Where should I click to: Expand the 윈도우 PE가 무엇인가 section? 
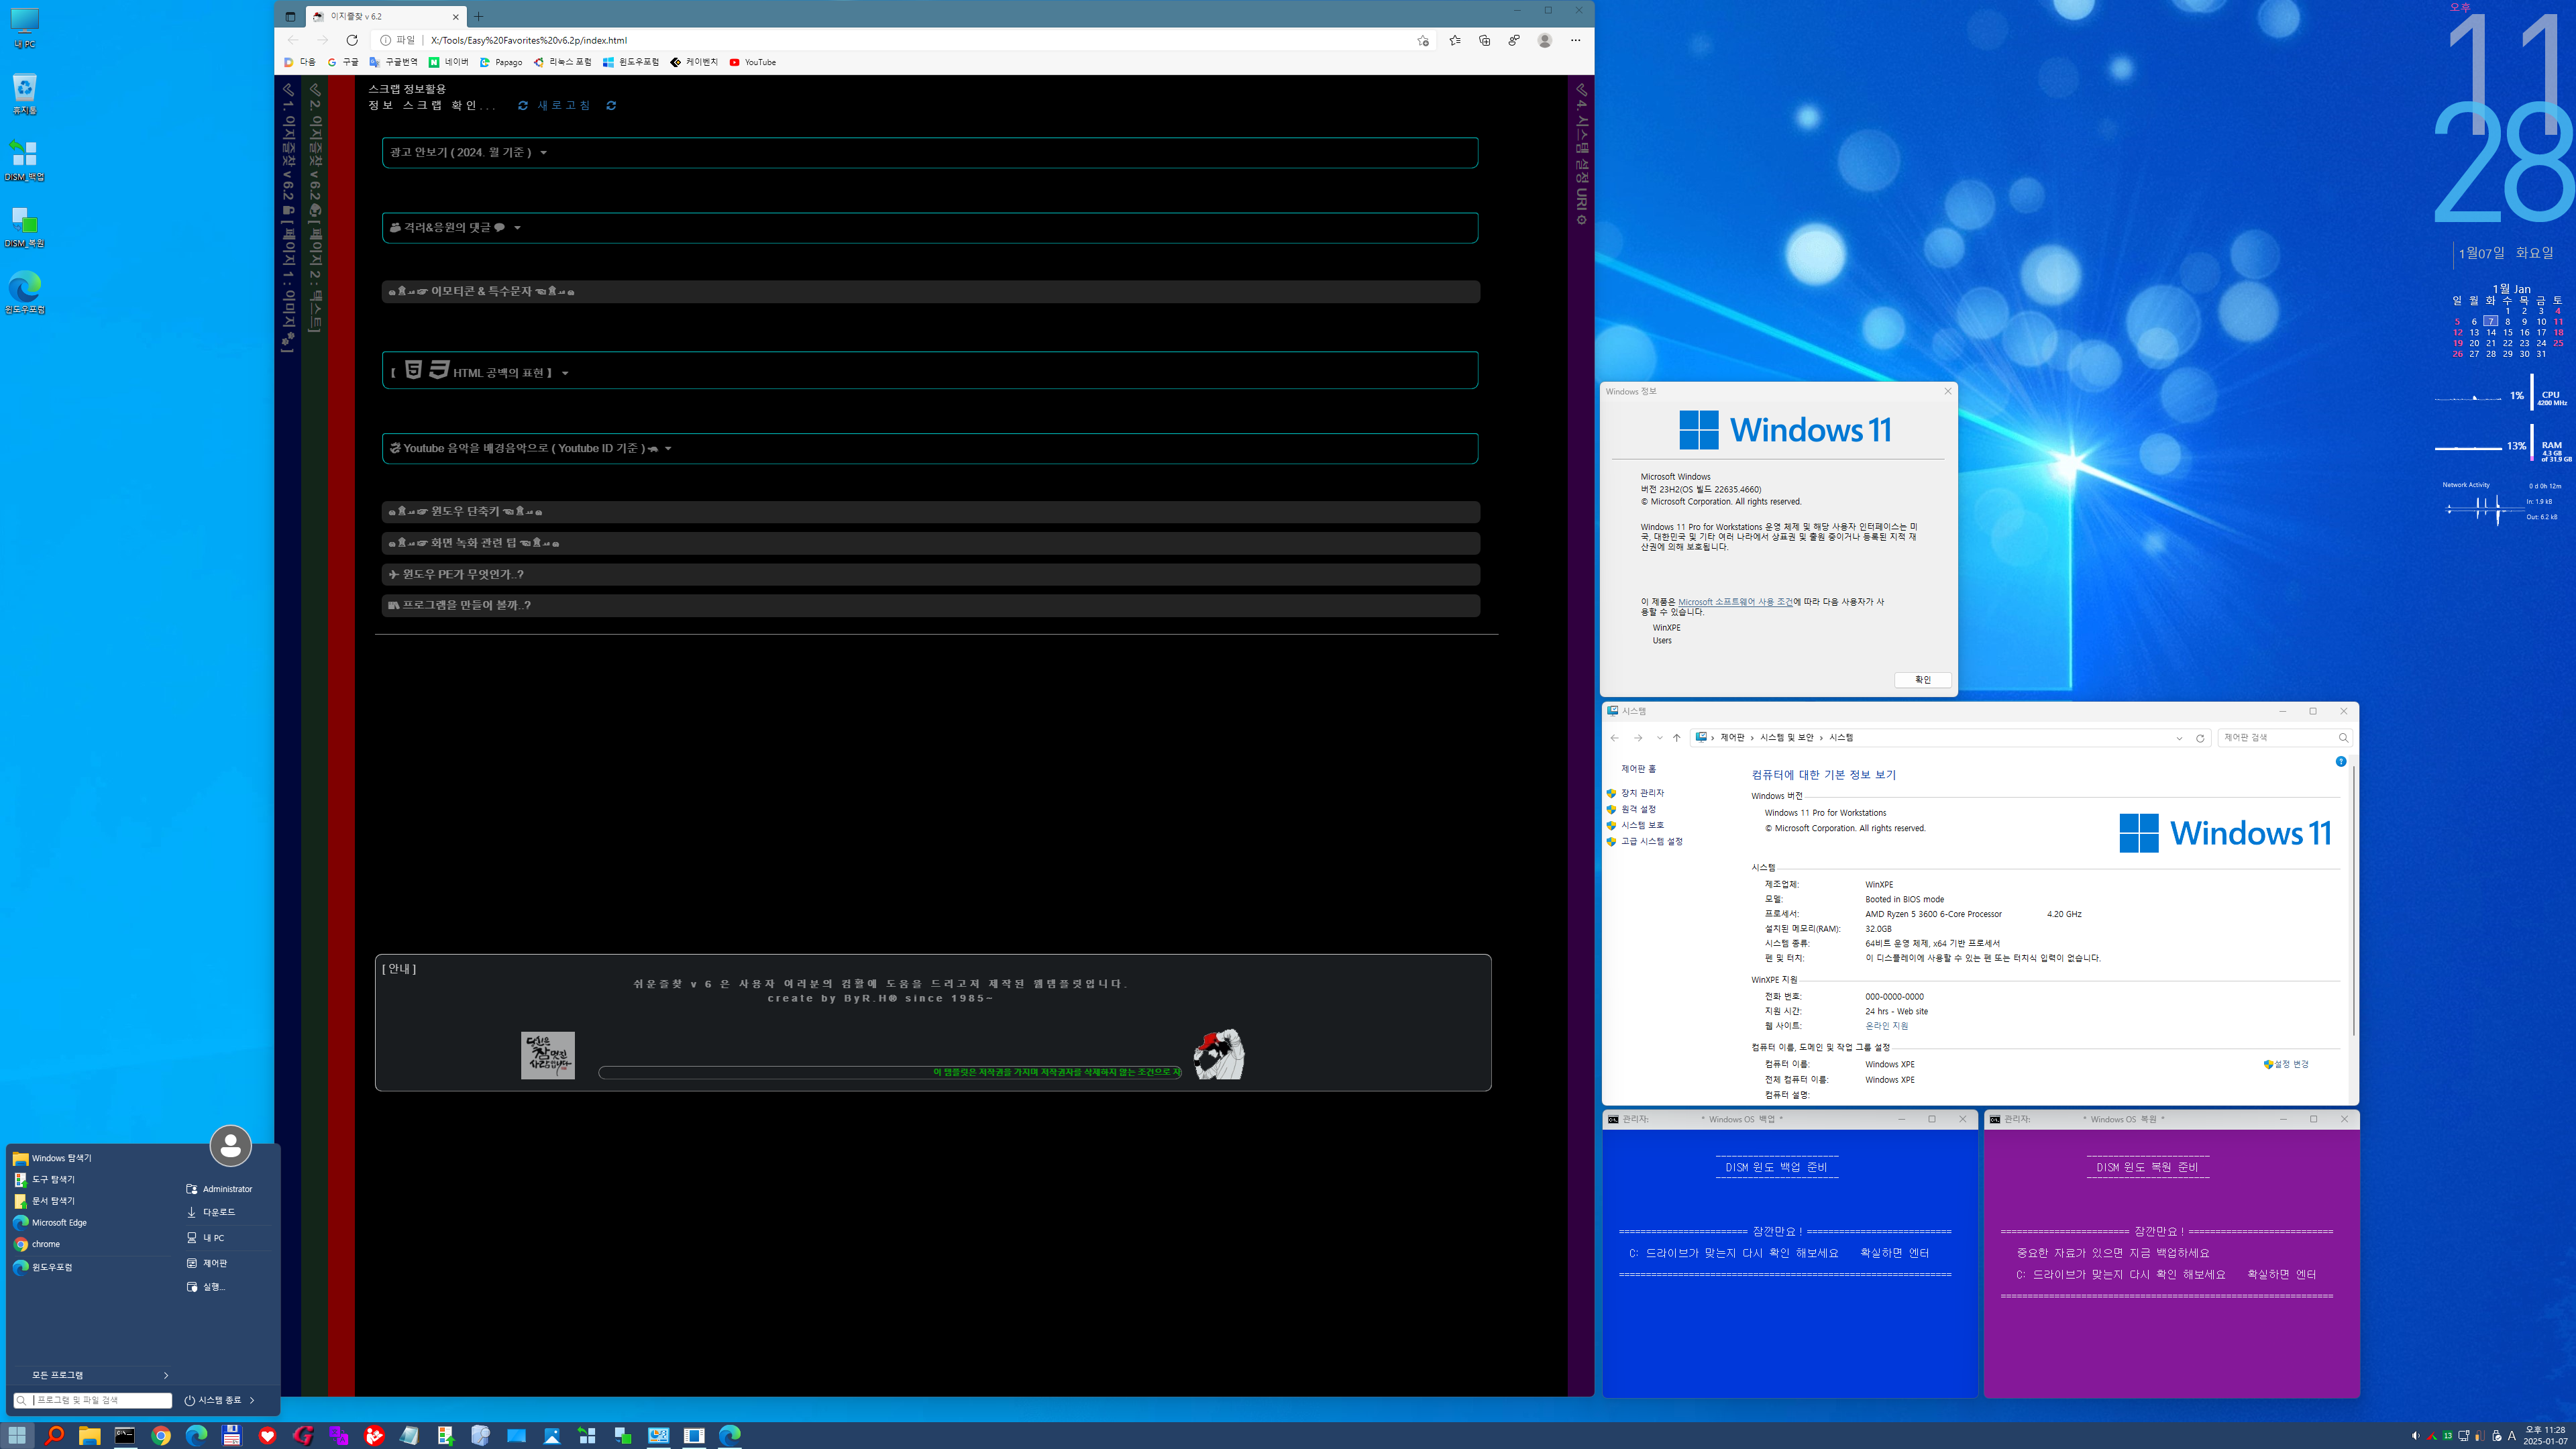click(x=930, y=574)
